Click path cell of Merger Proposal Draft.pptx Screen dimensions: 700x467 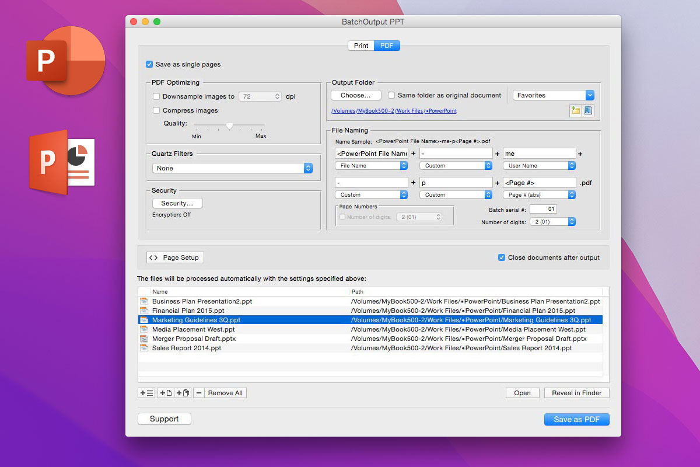[469, 339]
